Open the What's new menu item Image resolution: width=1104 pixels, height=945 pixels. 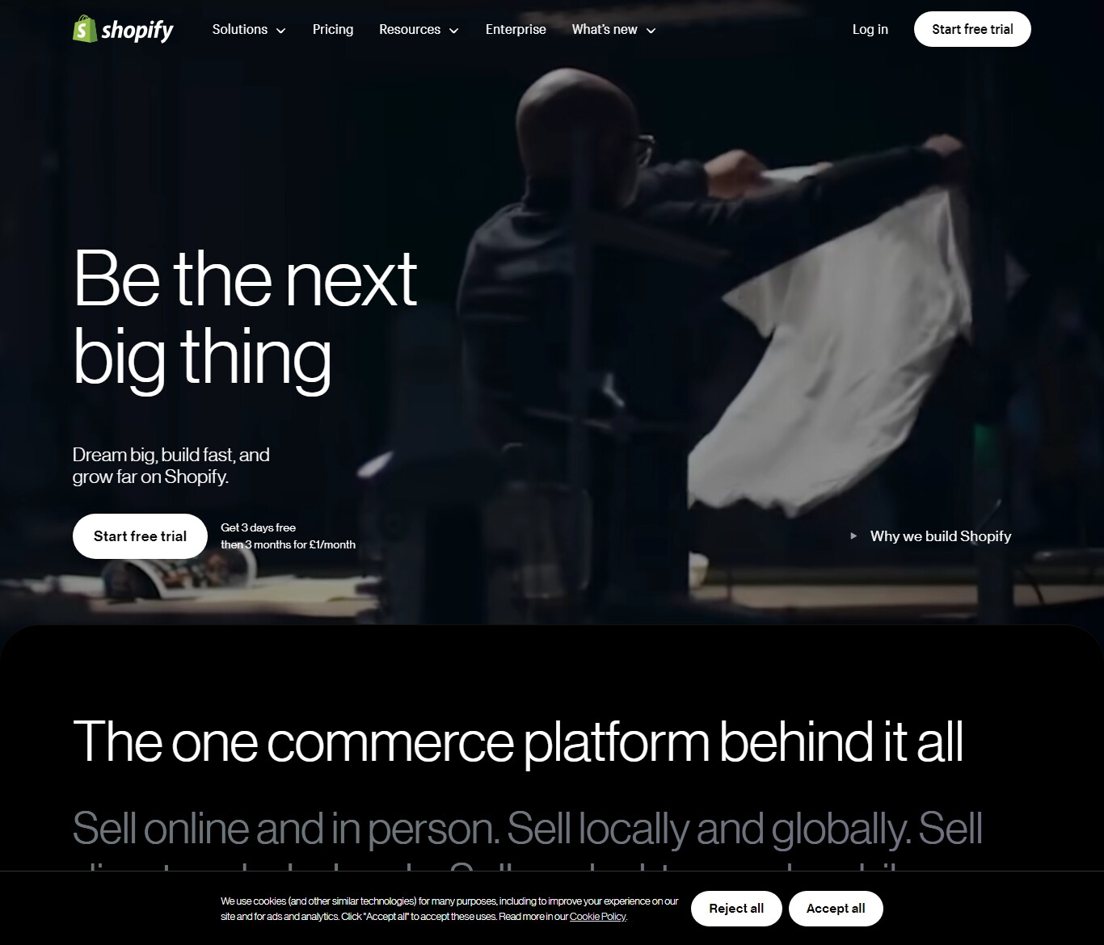pyautogui.click(x=605, y=29)
